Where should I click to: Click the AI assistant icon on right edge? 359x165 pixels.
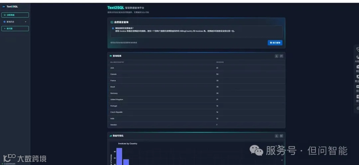point(358,57)
